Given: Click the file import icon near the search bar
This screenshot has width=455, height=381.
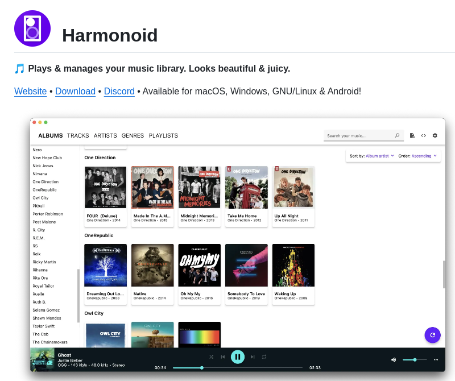Looking at the screenshot, I should pyautogui.click(x=412, y=135).
